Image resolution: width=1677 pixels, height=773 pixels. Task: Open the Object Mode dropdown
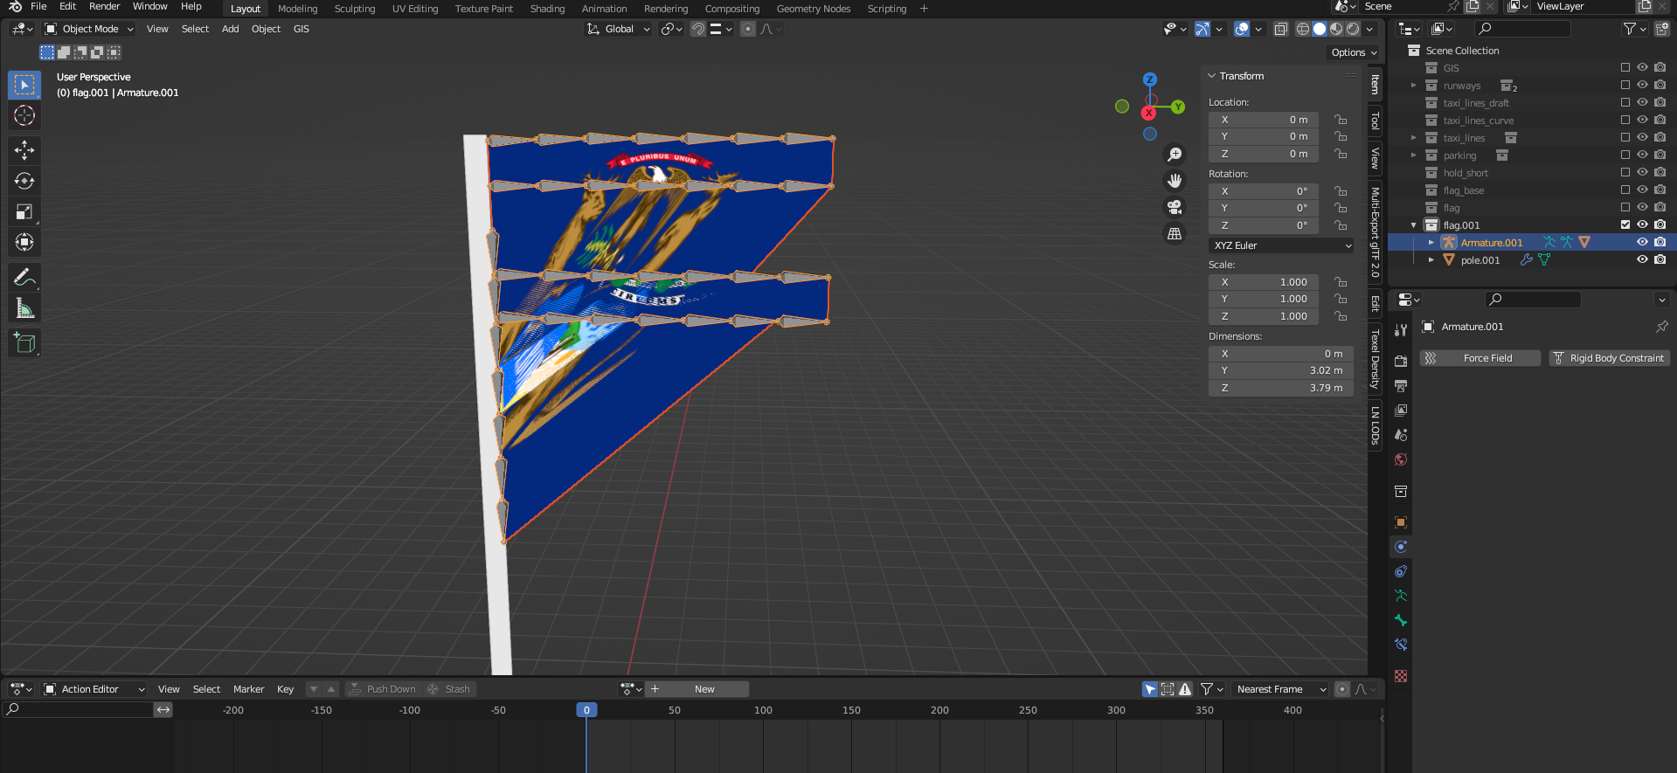(89, 29)
